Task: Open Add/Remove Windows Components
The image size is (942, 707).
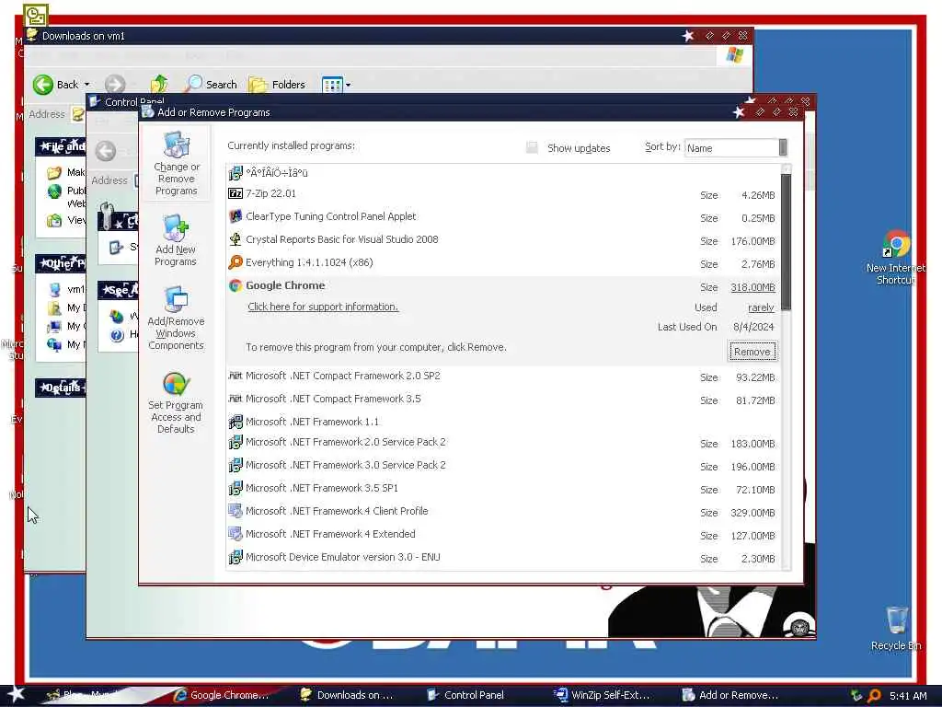Action: (176, 318)
